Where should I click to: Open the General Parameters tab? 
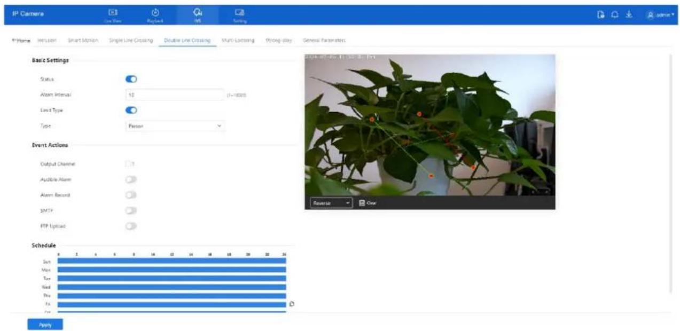(324, 41)
